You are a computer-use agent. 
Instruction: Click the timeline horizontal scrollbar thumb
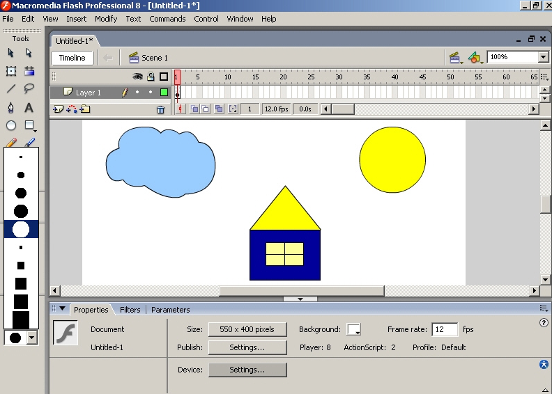[343, 109]
